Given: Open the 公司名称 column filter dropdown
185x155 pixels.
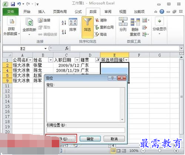Looking at the screenshot, I should (30, 60).
